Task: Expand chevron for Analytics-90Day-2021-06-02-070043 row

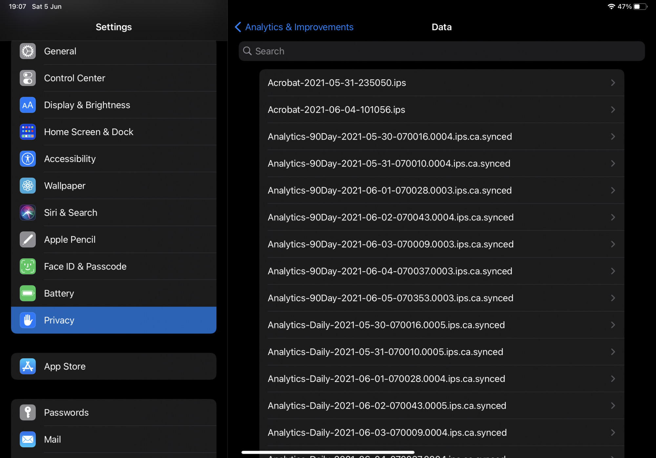Action: click(613, 217)
